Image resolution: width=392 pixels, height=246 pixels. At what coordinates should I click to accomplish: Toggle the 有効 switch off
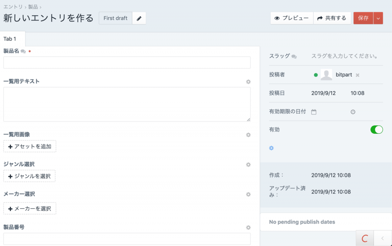[376, 130]
